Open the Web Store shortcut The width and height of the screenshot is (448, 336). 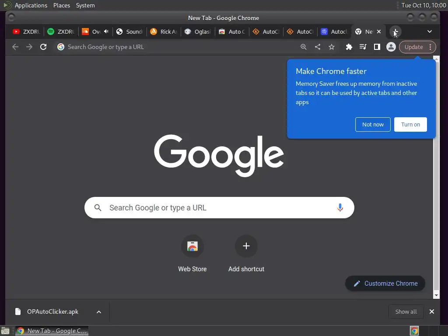coord(192,253)
